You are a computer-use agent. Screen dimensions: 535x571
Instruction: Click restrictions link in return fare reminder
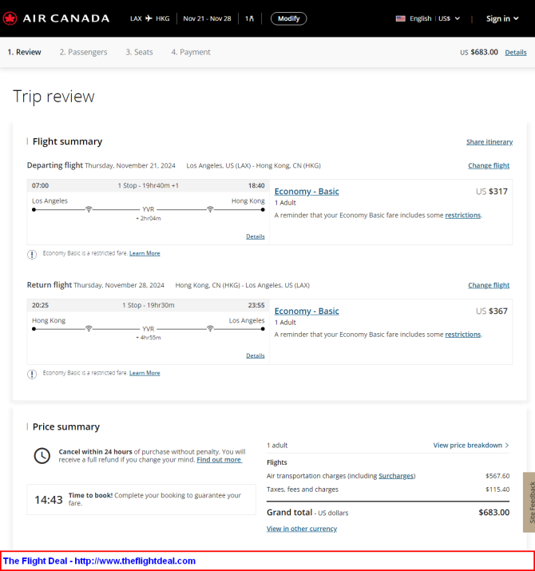click(463, 335)
